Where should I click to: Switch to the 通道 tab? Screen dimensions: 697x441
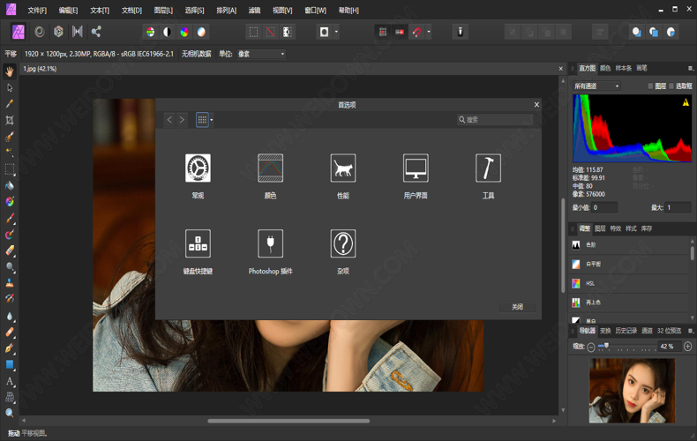647,331
